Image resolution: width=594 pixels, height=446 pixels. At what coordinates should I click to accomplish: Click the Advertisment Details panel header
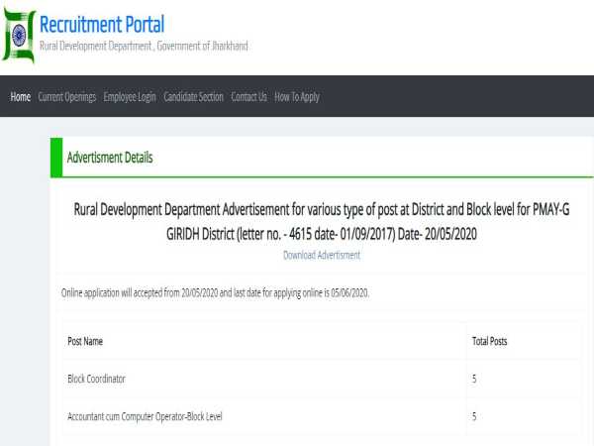click(x=110, y=158)
